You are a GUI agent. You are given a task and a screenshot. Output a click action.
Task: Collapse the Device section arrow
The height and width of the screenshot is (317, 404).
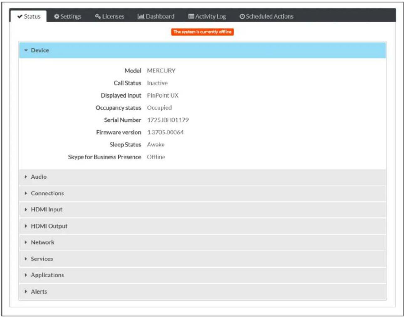click(x=26, y=50)
